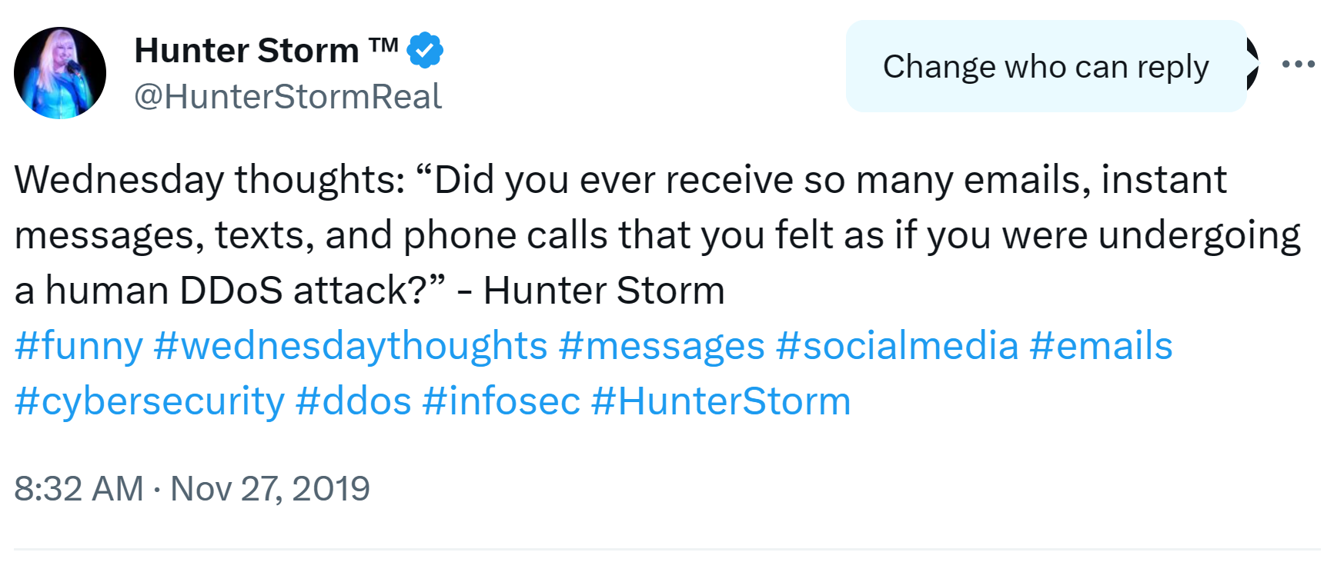Viewport: 1344px width, 572px height.
Task: Click the blue verified checkmark badge
Action: (425, 51)
